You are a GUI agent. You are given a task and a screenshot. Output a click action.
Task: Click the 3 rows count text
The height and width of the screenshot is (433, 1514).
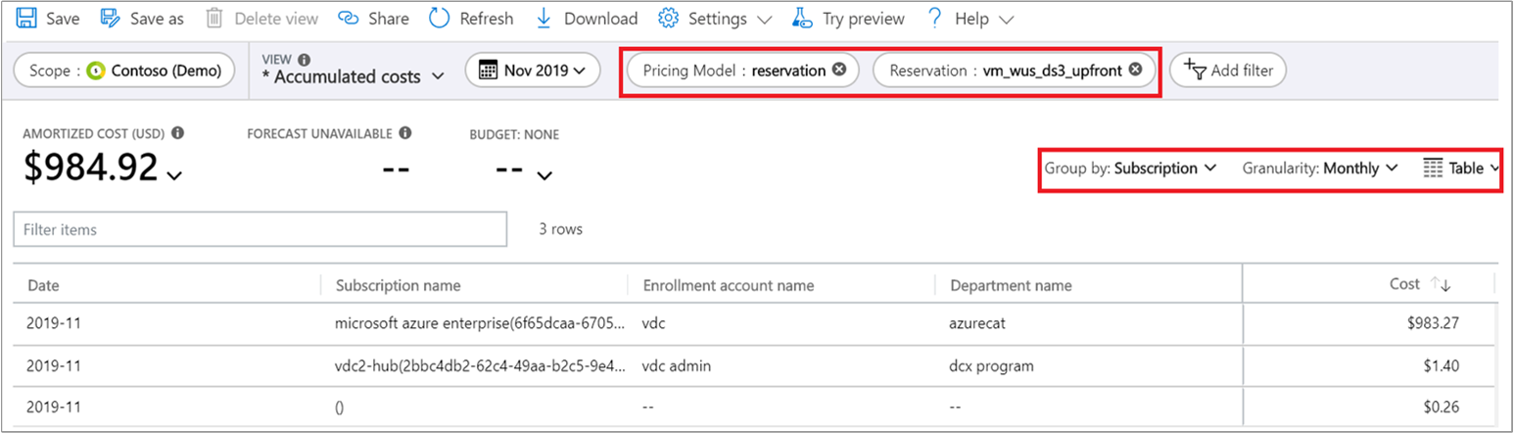tap(560, 229)
